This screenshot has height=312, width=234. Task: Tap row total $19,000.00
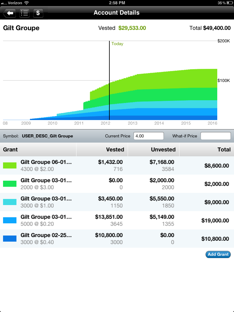tap(215, 221)
